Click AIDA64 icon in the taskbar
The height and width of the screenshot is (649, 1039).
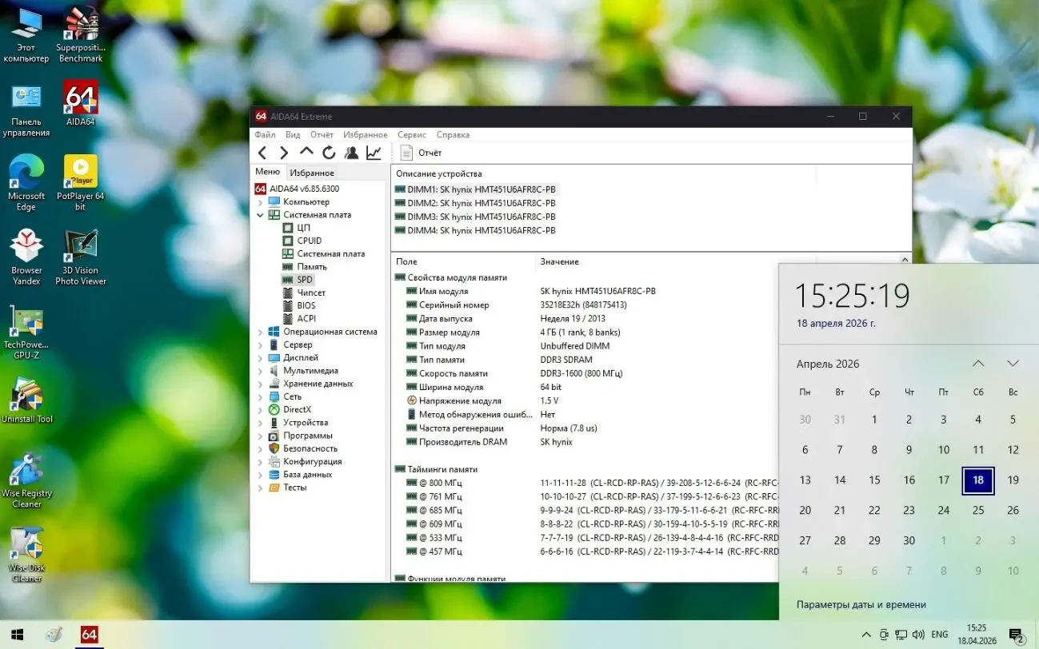(x=89, y=635)
